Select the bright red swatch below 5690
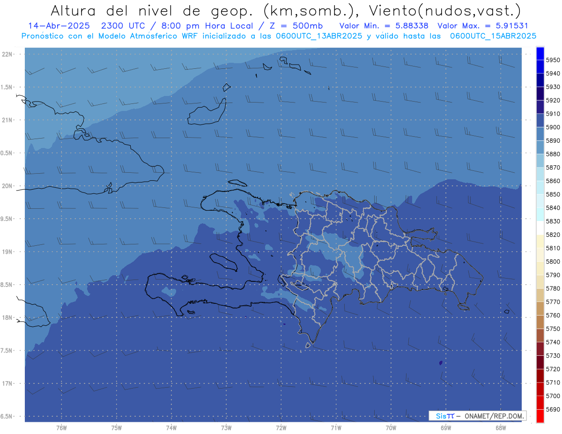Screen dimensions: 562x434 [x=540, y=416]
